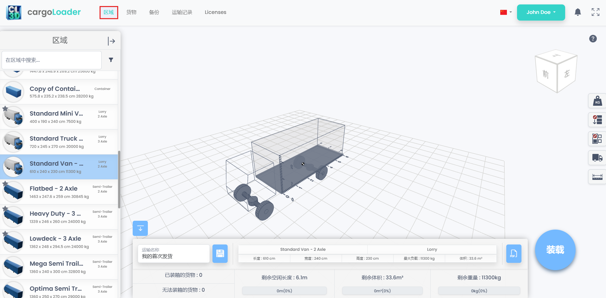Click the cargoLoader logo icon
The image size is (606, 298).
14,12
